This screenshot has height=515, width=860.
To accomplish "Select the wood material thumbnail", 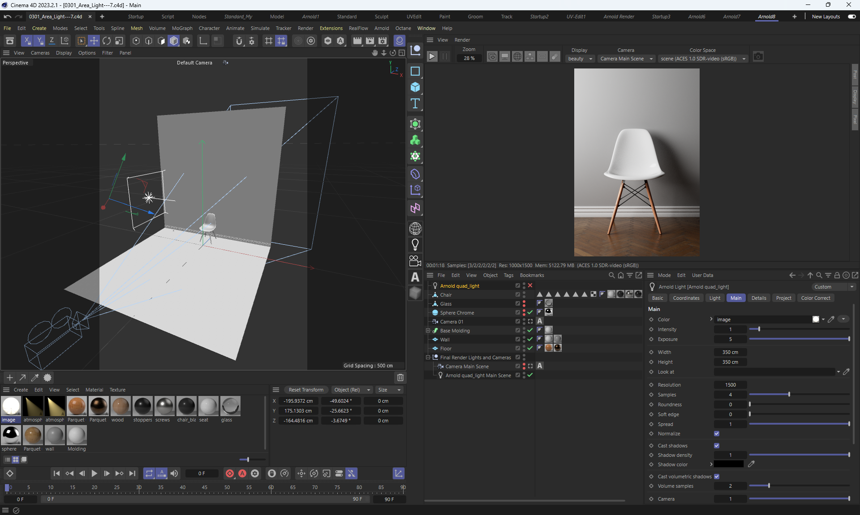I will point(120,406).
